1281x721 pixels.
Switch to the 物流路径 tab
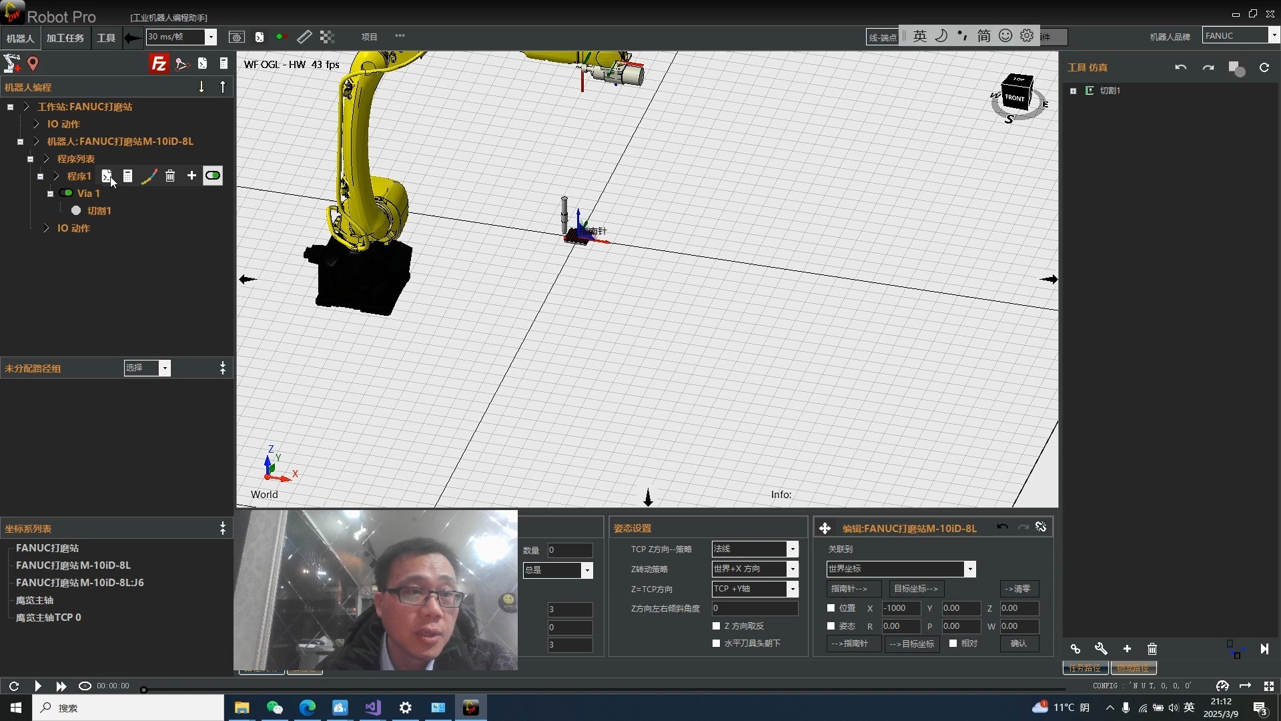pyautogui.click(x=1134, y=668)
